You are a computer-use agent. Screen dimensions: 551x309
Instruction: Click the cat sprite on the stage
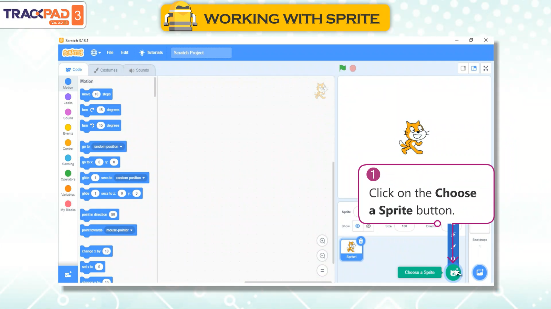click(x=414, y=138)
